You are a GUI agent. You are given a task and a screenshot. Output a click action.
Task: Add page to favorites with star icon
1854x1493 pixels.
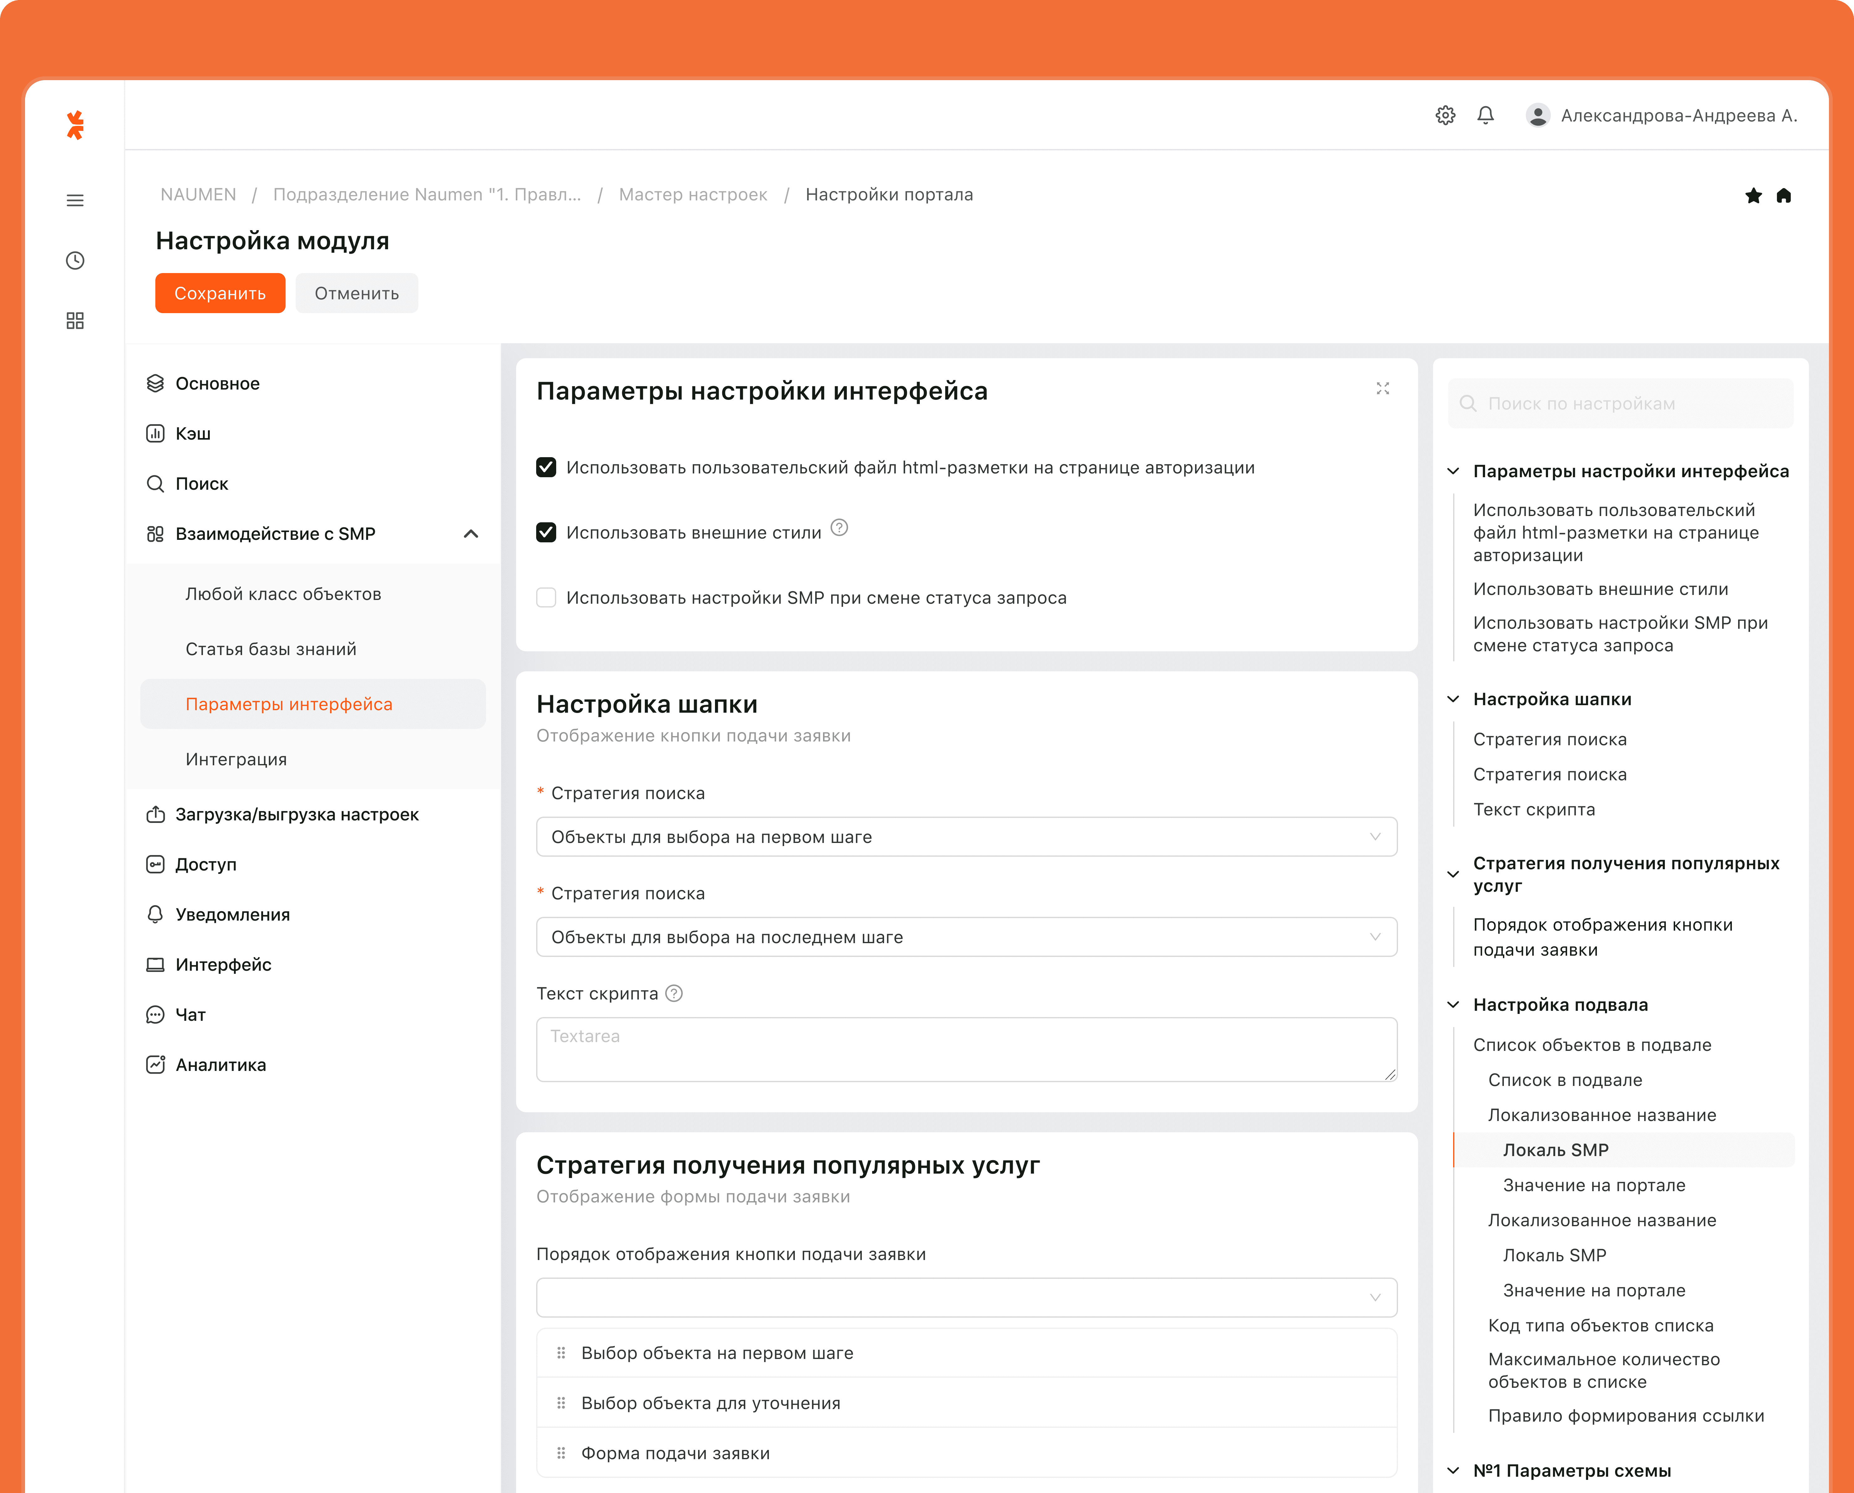[x=1753, y=196]
